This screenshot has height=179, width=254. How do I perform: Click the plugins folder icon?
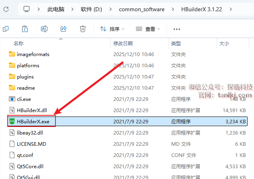(x=12, y=76)
